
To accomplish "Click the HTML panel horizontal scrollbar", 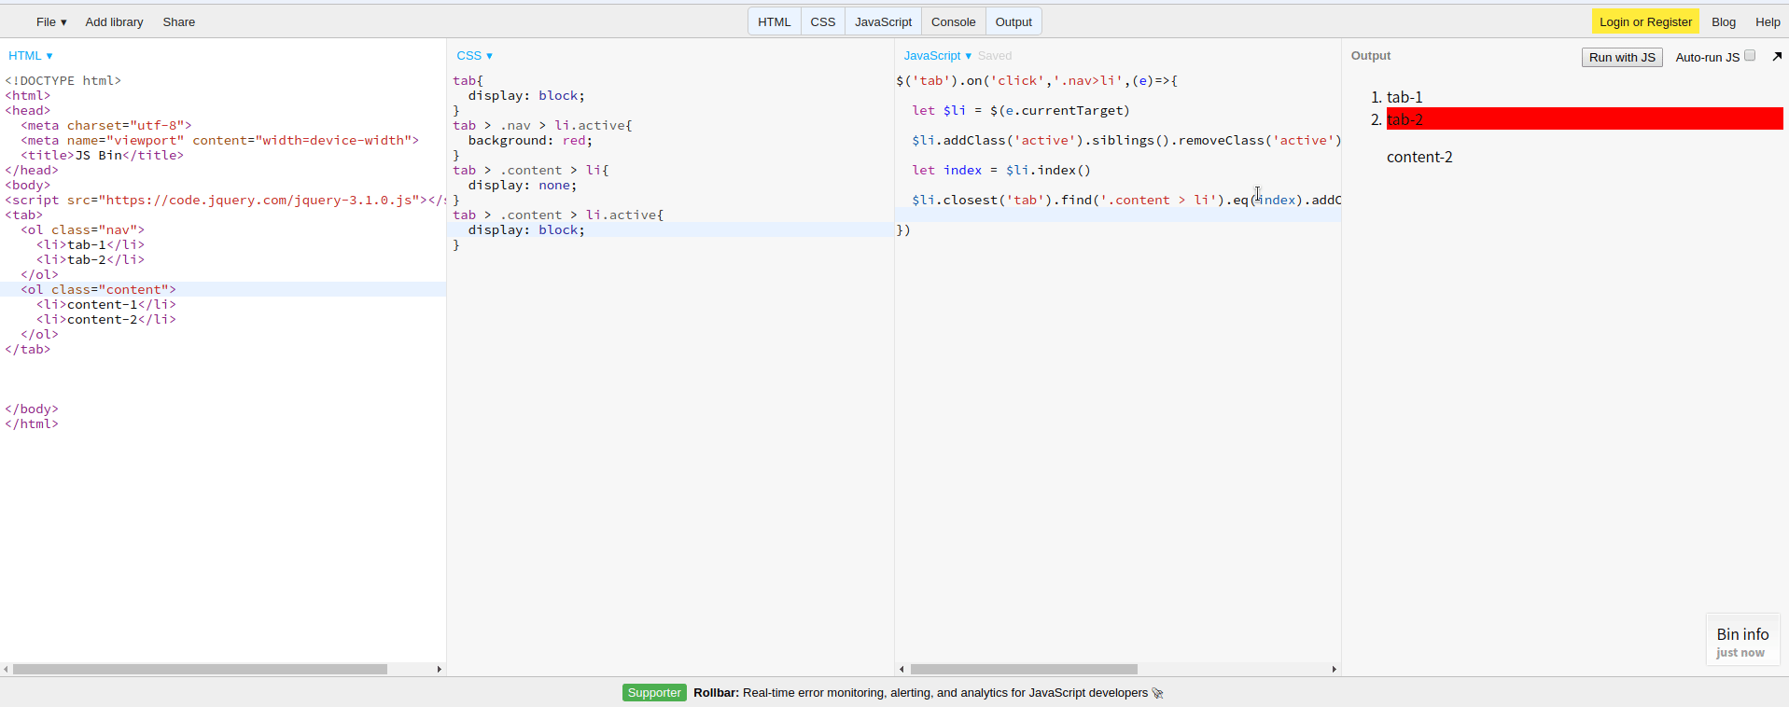I will [200, 670].
